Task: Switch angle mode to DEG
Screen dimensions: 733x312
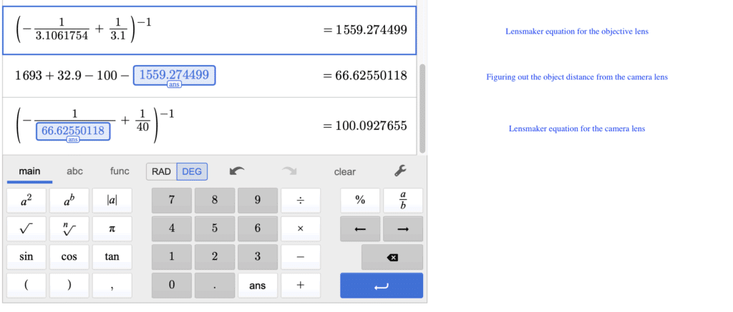Action: coord(192,171)
